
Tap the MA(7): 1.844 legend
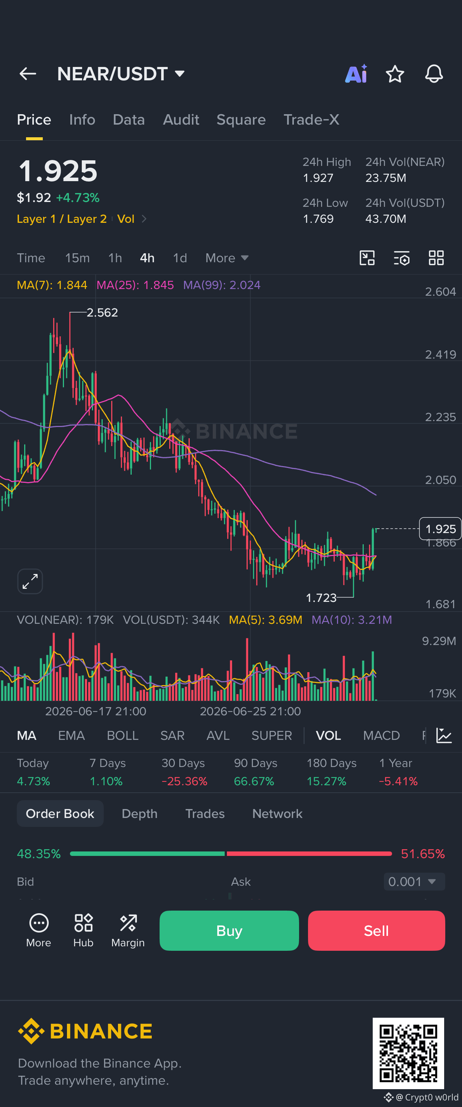(52, 285)
